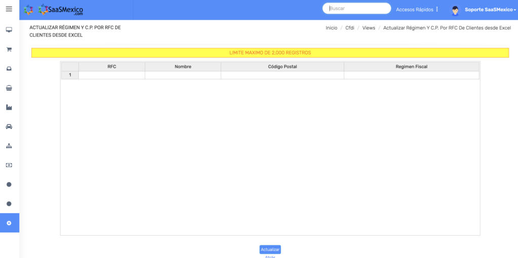The height and width of the screenshot is (258, 518).
Task: Click the SaaSMexico logo
Action: coord(54,10)
